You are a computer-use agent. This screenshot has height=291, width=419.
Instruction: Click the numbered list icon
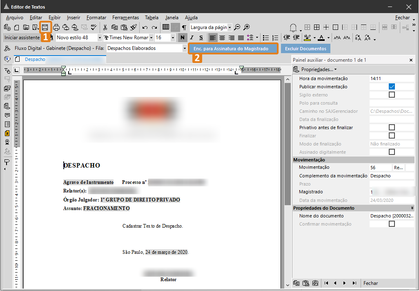275,38
